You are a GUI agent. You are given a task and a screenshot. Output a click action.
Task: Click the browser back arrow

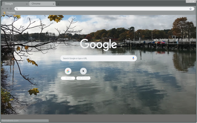[3, 9]
